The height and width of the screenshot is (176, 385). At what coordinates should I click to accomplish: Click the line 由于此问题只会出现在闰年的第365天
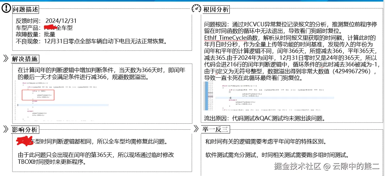[96, 155]
